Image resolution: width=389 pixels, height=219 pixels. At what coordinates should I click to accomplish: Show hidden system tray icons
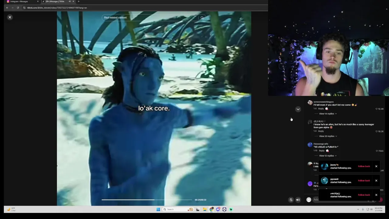coord(358,209)
